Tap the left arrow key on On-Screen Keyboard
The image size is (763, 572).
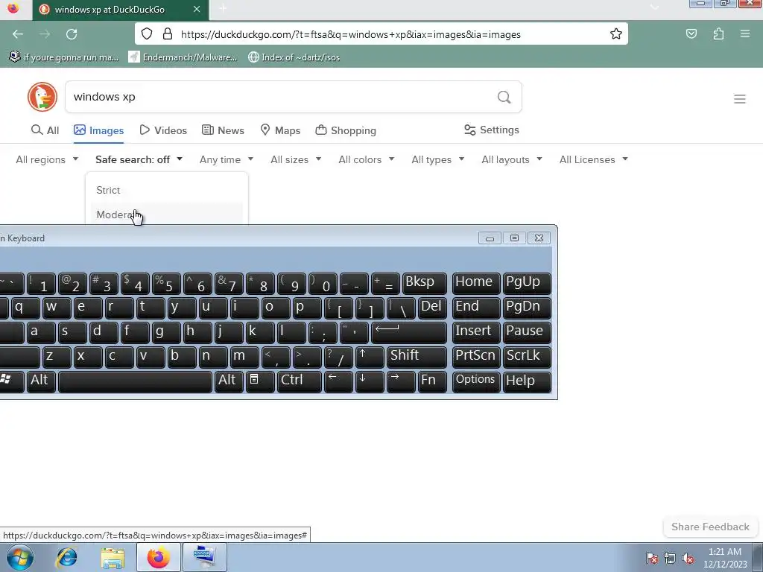pos(338,381)
